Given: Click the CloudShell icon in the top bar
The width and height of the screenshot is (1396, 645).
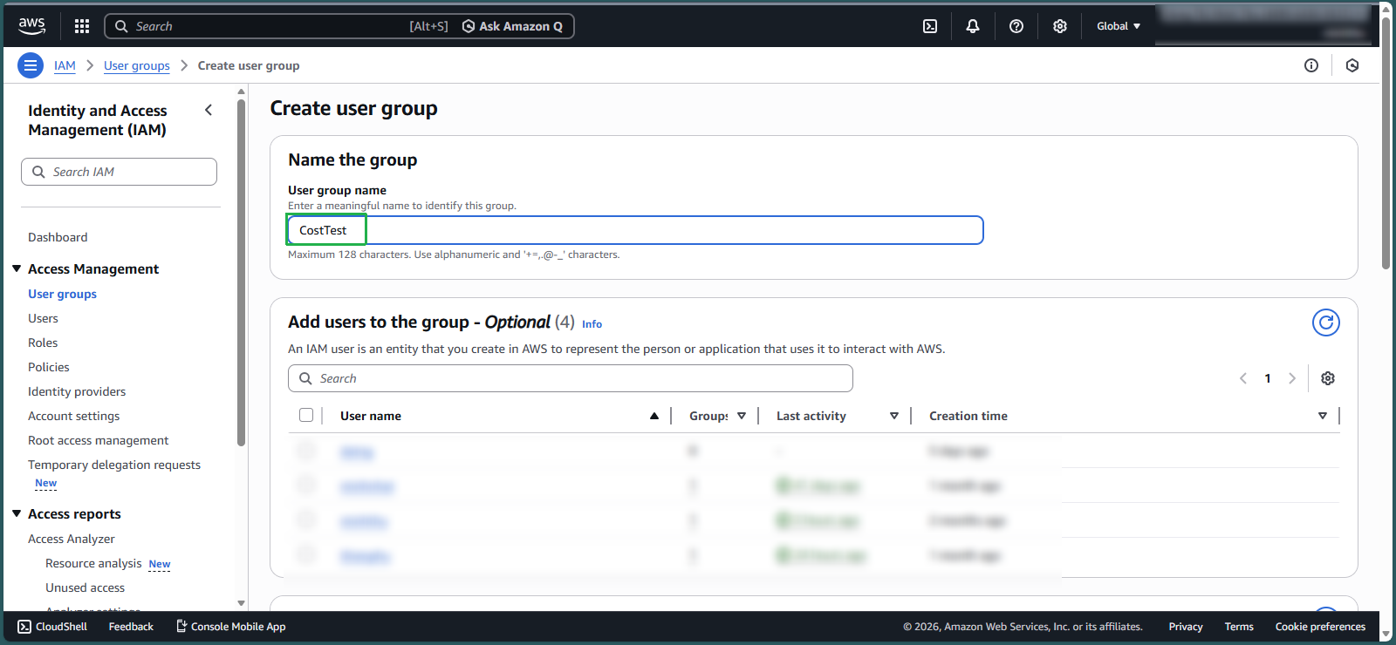Looking at the screenshot, I should pyautogui.click(x=930, y=26).
